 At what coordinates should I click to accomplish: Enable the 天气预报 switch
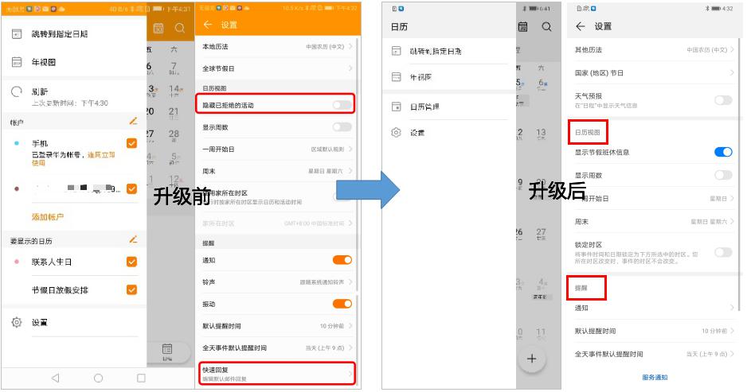pyautogui.click(x=723, y=100)
